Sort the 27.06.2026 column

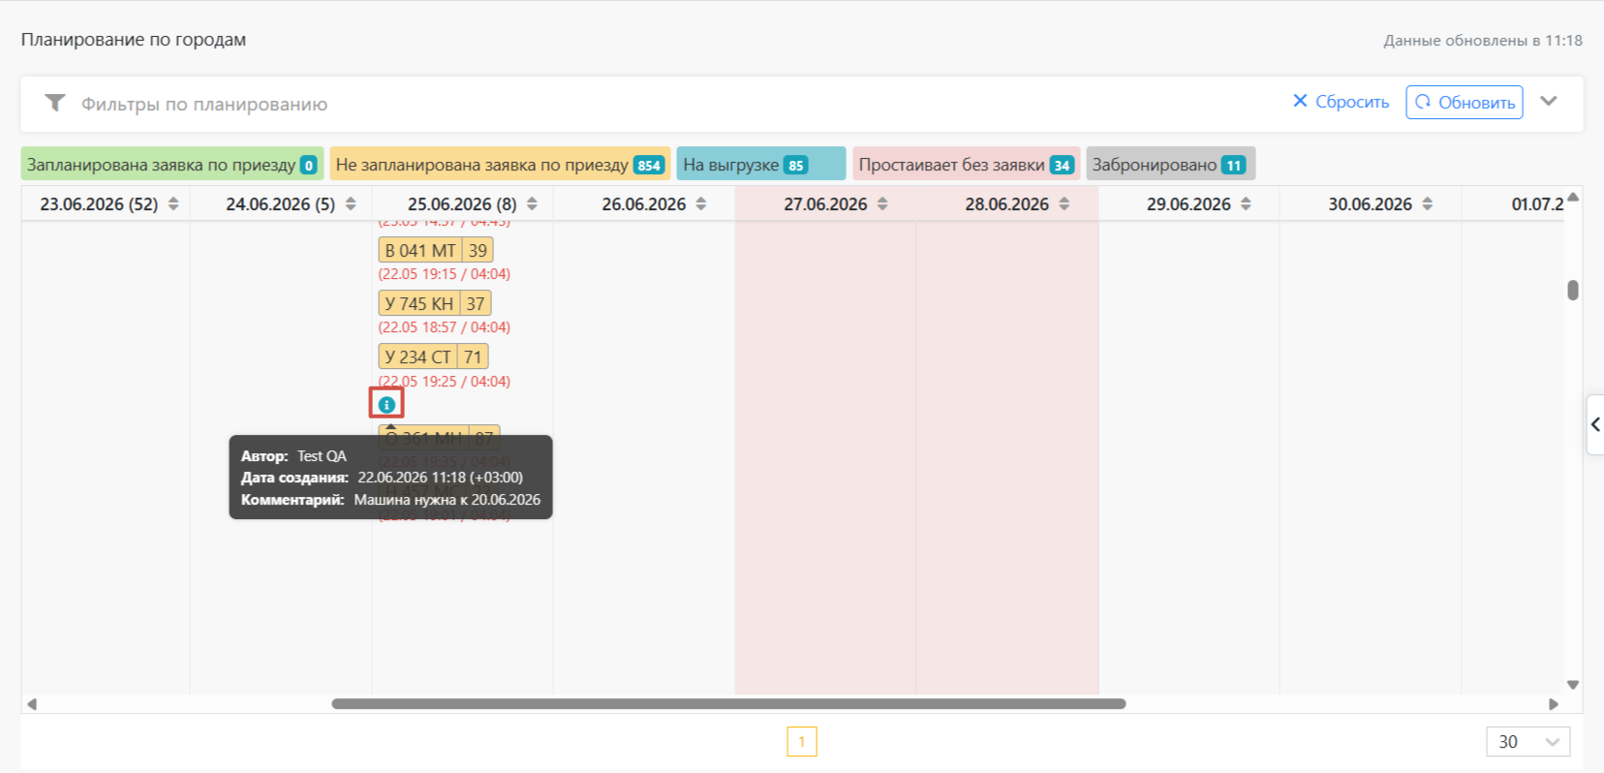pyautogui.click(x=882, y=204)
